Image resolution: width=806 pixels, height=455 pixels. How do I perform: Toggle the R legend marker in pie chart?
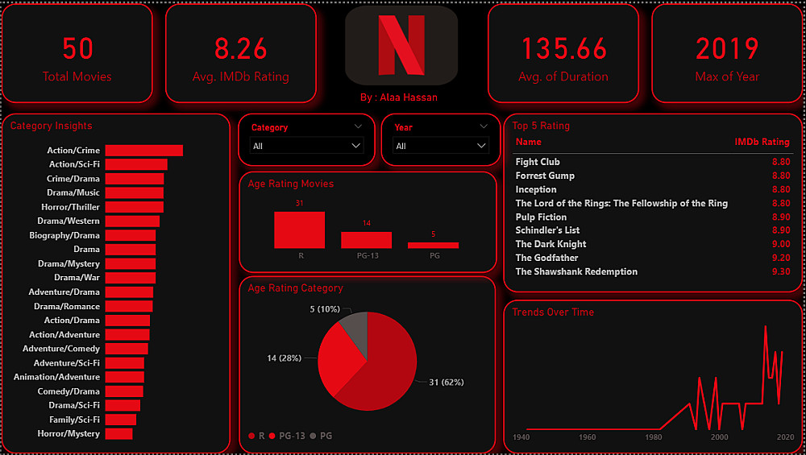(x=251, y=436)
